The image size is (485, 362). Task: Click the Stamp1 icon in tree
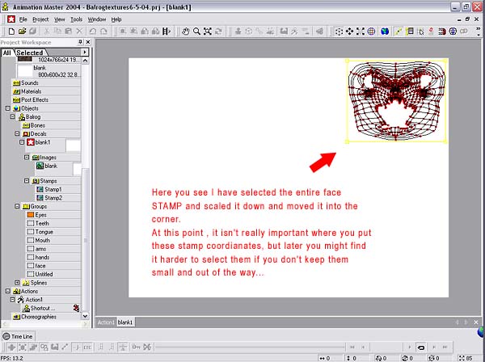pos(40,189)
